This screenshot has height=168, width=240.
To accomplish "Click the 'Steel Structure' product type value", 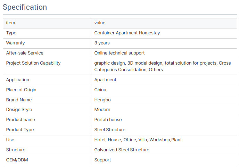I will (110, 130).
